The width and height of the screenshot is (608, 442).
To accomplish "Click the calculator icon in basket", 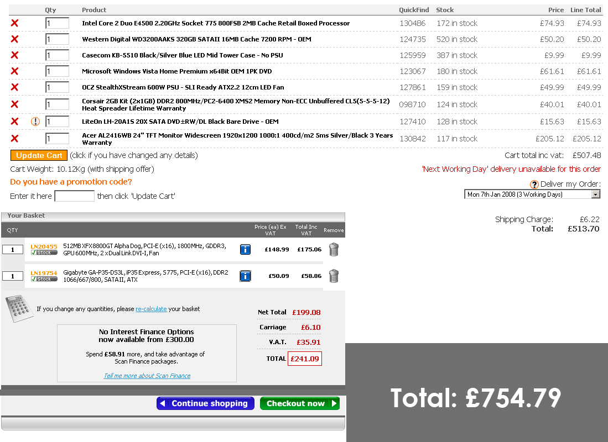I will click(19, 309).
